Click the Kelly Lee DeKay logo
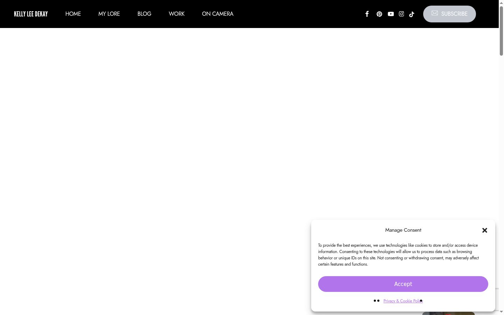The width and height of the screenshot is (504, 315). [31, 14]
